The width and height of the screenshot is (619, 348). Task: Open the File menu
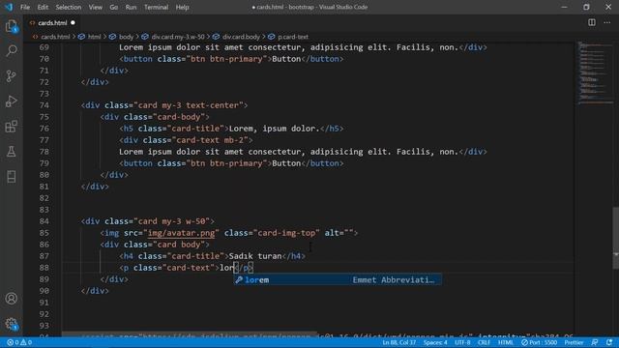(25, 7)
